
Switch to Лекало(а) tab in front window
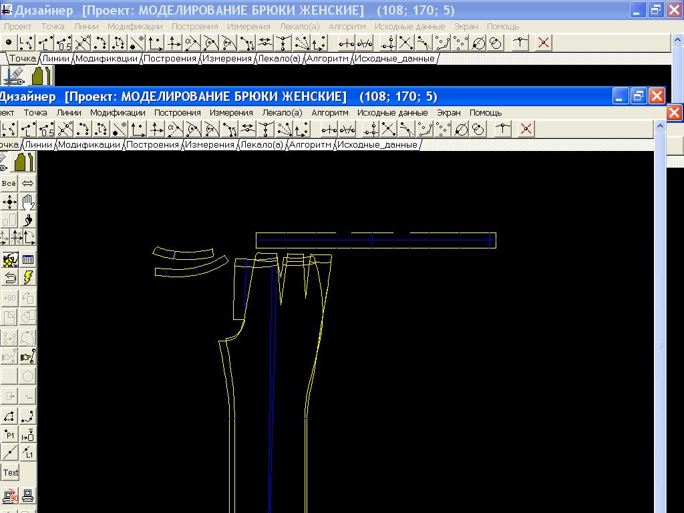coord(262,145)
